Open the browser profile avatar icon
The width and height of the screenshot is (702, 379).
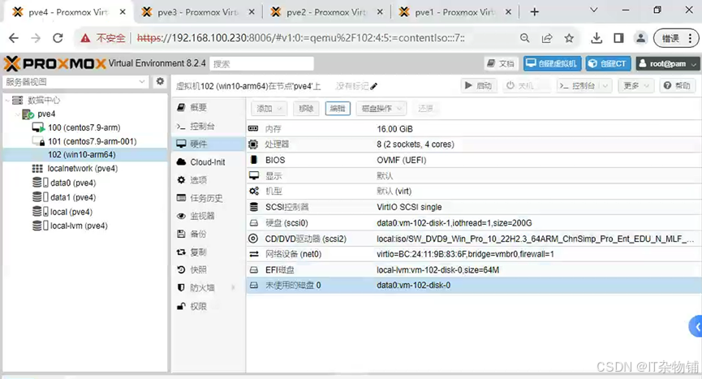640,38
